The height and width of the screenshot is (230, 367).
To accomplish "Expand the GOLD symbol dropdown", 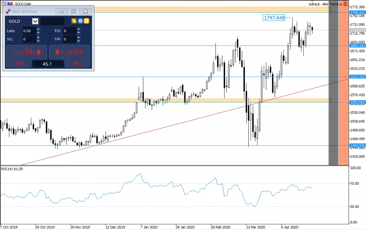I will click(x=35, y=21).
